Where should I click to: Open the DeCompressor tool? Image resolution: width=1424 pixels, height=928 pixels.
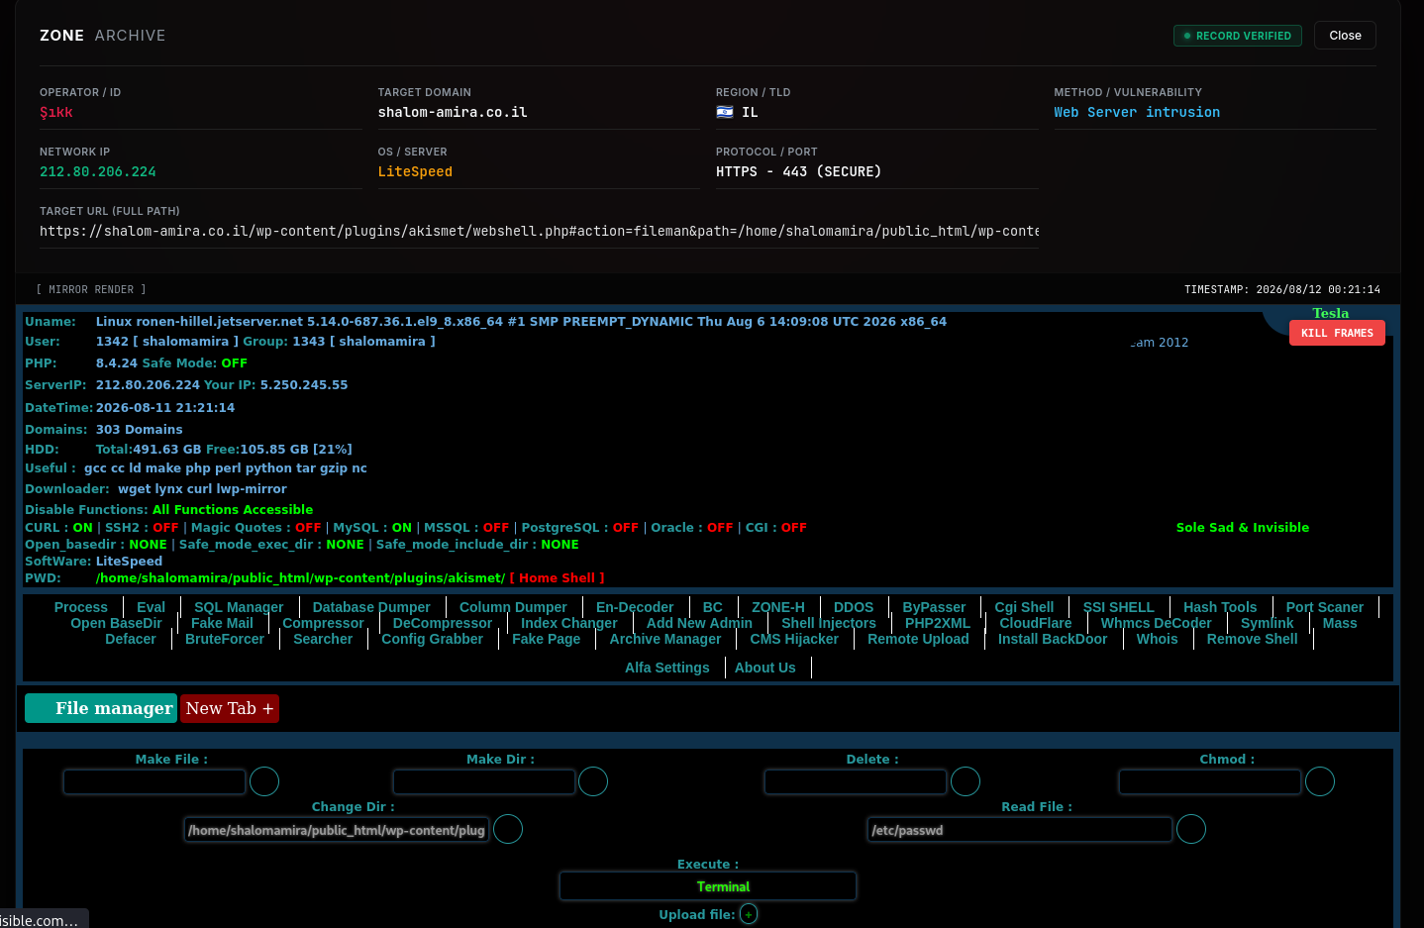pyautogui.click(x=443, y=623)
